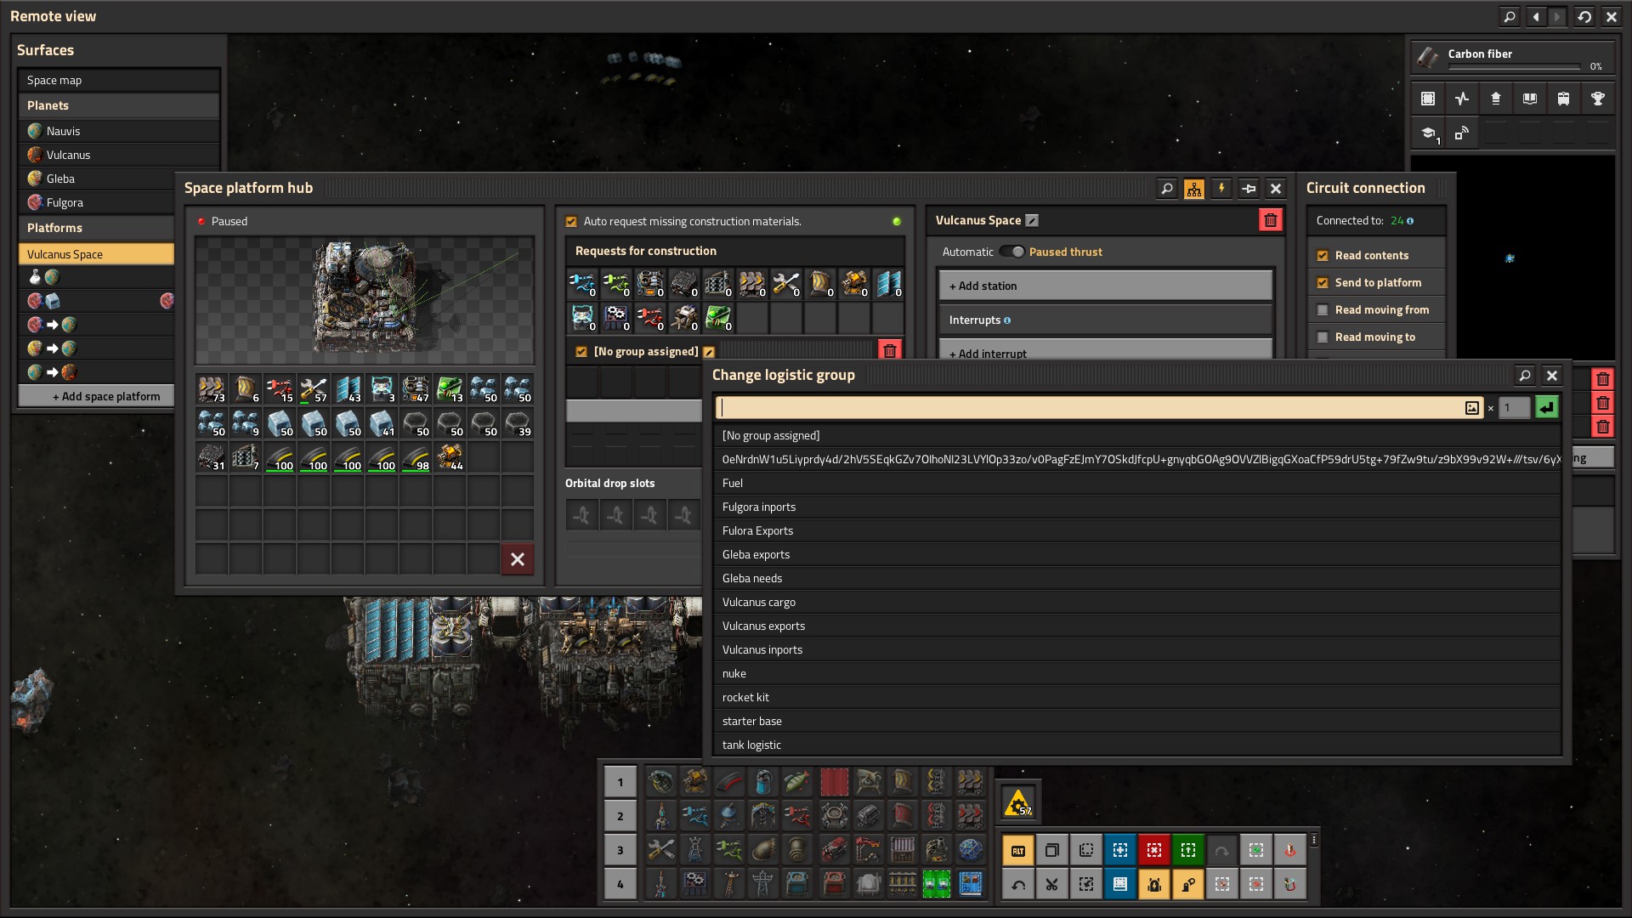This screenshot has width=1632, height=918.
Task: Delete the [No group assigned] logistic section
Action: (x=890, y=351)
